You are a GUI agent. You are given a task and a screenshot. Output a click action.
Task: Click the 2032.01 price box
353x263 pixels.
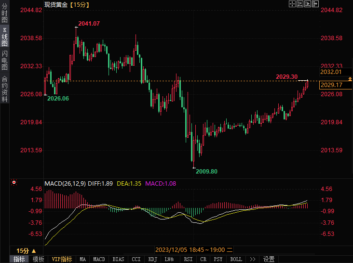[336, 72]
